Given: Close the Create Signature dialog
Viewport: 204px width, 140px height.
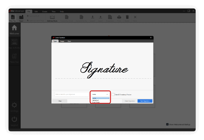Looking at the screenshot, I should click(x=151, y=38).
